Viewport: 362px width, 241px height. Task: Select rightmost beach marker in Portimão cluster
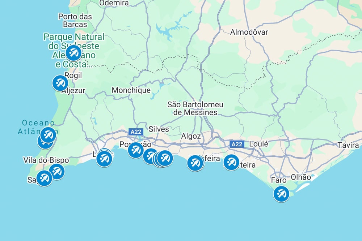coord(165,158)
